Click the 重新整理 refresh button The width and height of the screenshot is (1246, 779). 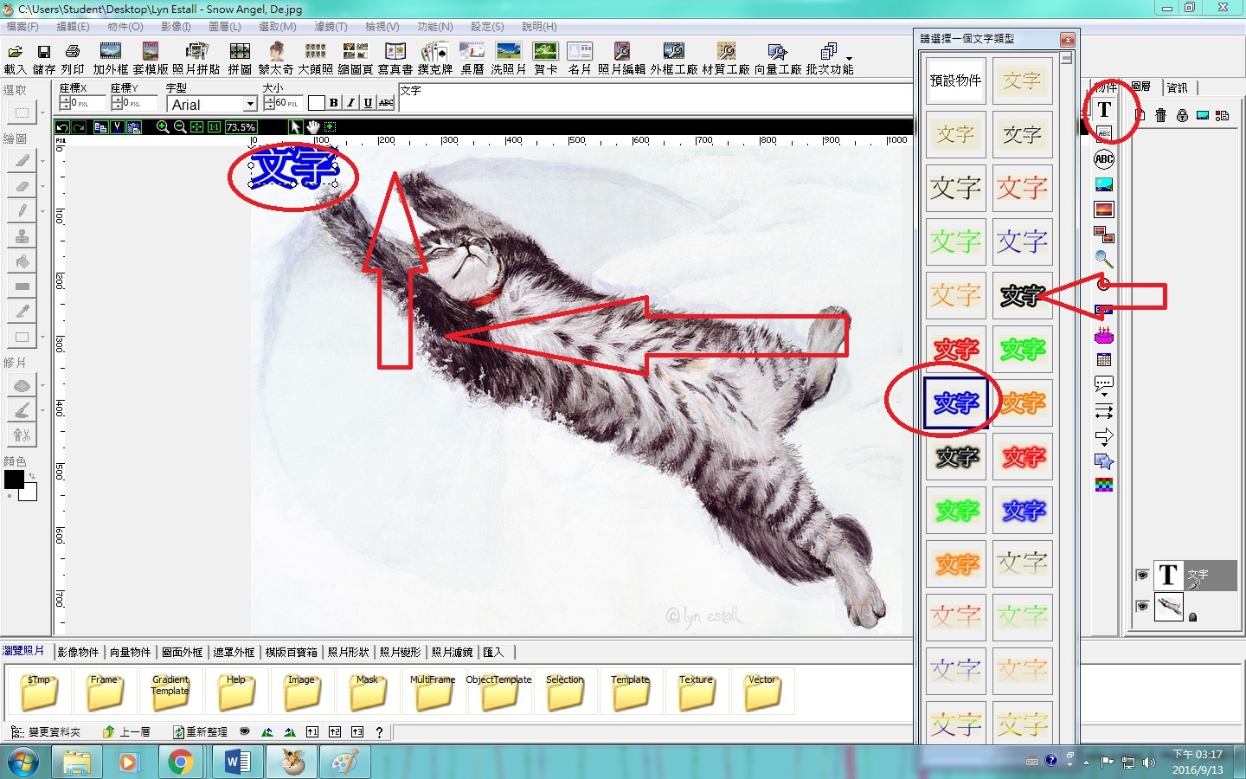(x=201, y=732)
